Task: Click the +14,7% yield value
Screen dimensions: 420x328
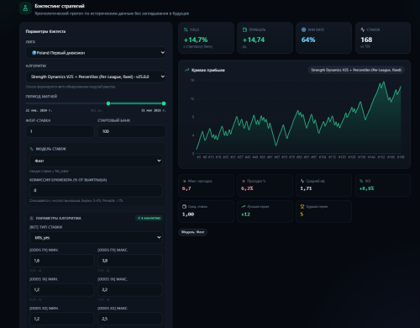Action: [x=196, y=40]
